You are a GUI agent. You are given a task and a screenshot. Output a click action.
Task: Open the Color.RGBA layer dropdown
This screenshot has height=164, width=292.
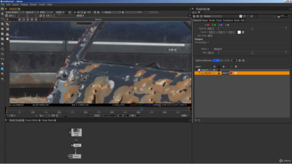(15, 12)
